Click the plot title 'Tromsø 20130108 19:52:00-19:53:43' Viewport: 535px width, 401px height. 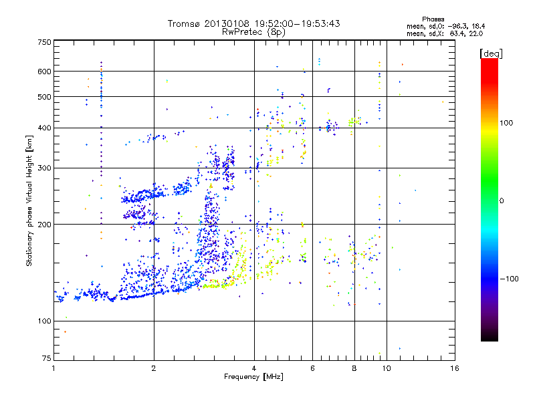[253, 23]
